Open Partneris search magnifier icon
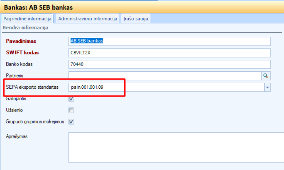Screen dimensions: 284x170 point(266,76)
